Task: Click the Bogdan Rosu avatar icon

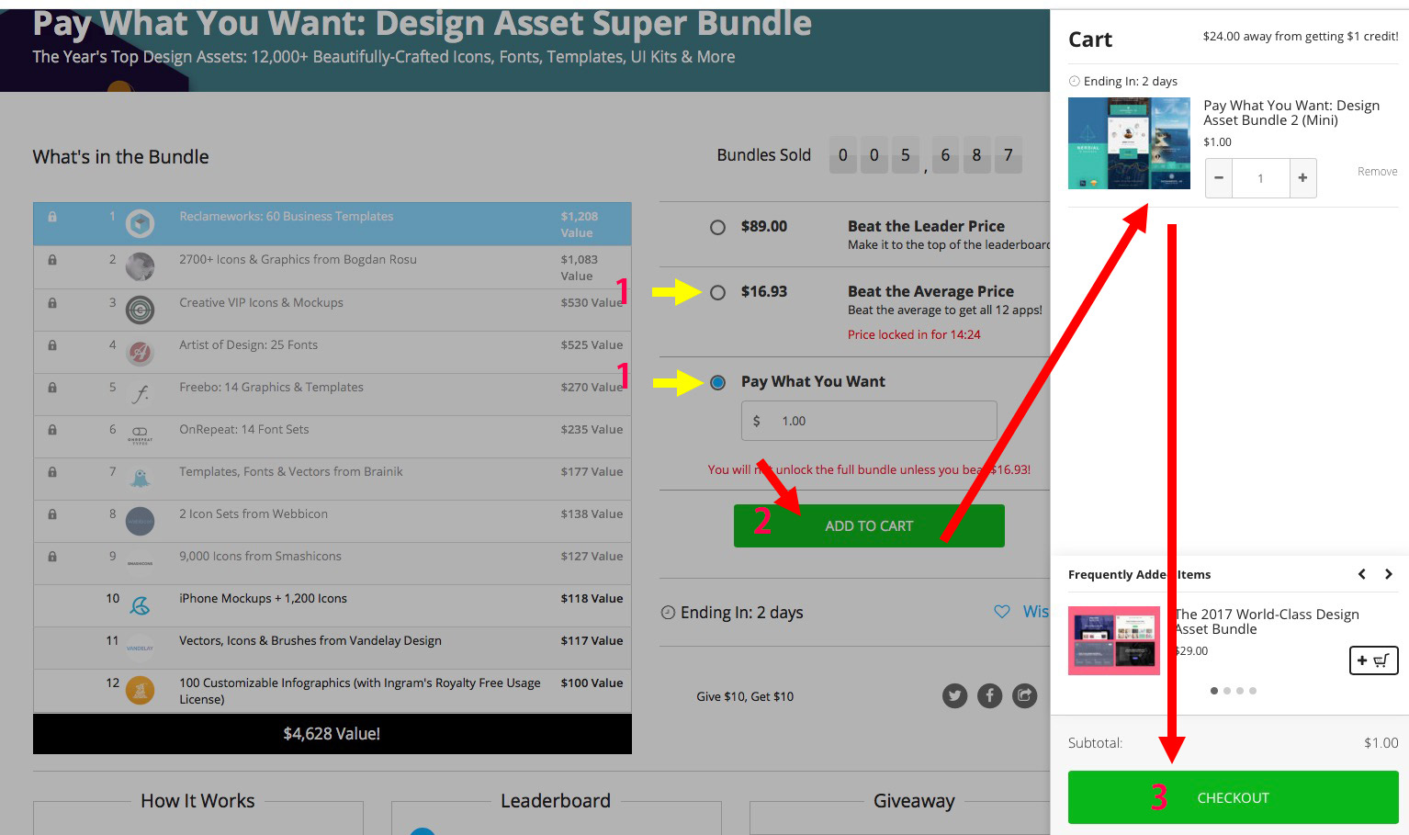Action: coord(140,266)
